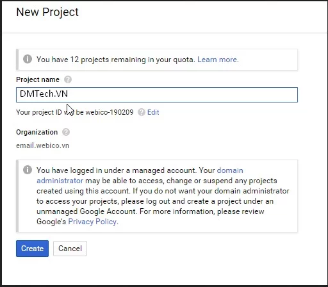328x287 pixels.
Task: Follow the 'administrator' link text on second line
Action: (60, 181)
